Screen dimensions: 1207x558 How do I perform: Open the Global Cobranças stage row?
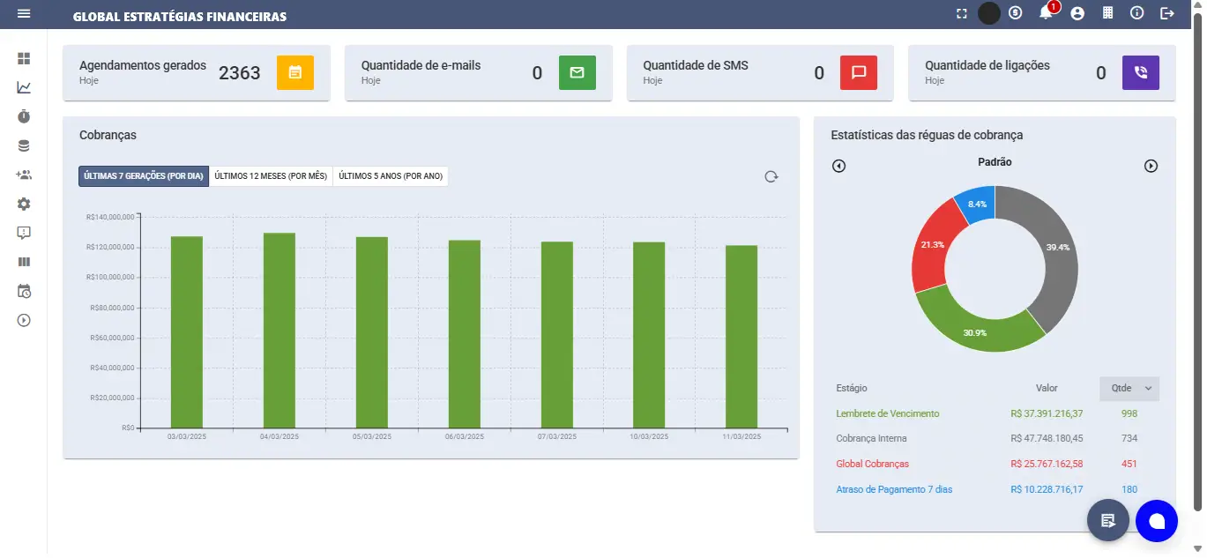(x=872, y=464)
